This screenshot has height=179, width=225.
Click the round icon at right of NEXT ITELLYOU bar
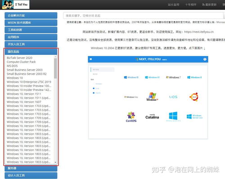205,59
